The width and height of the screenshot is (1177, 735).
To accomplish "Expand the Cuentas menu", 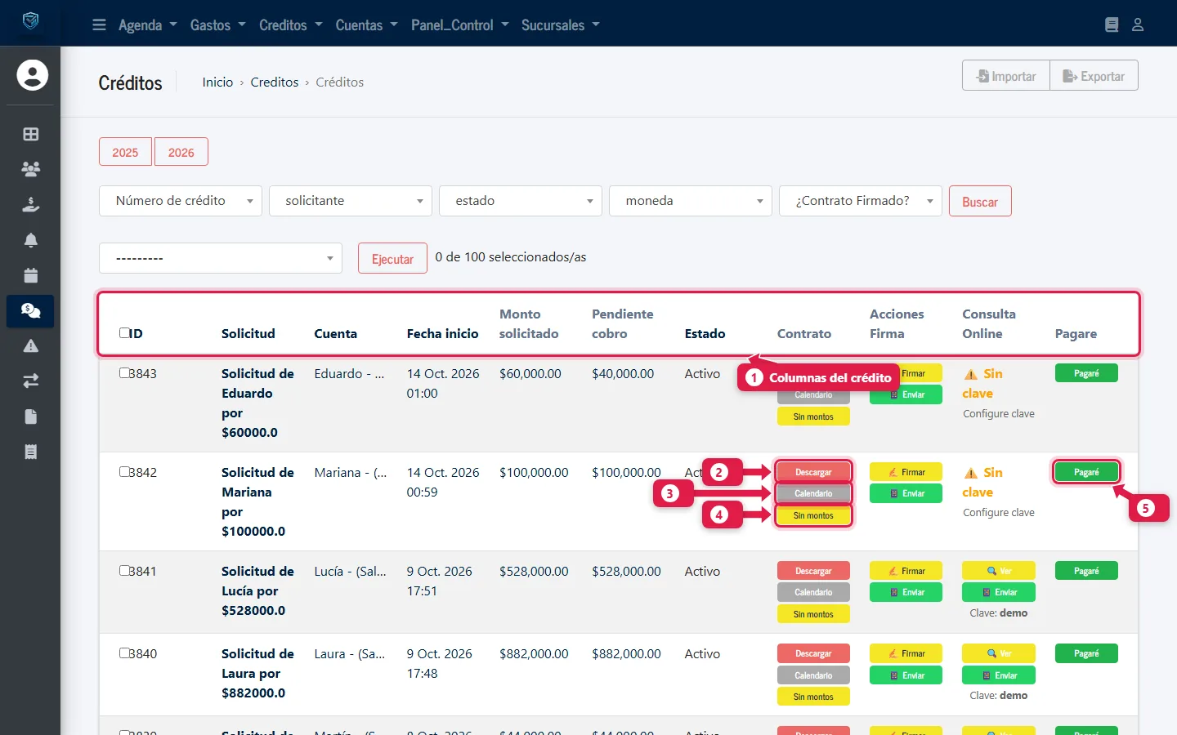I will [x=366, y=24].
